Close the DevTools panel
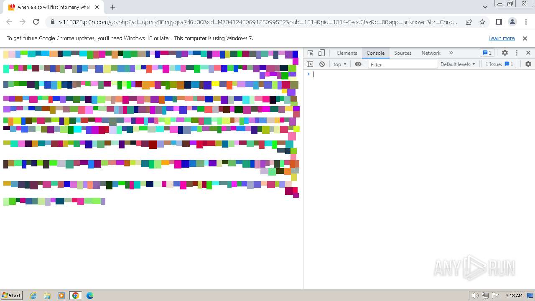 coord(528,53)
